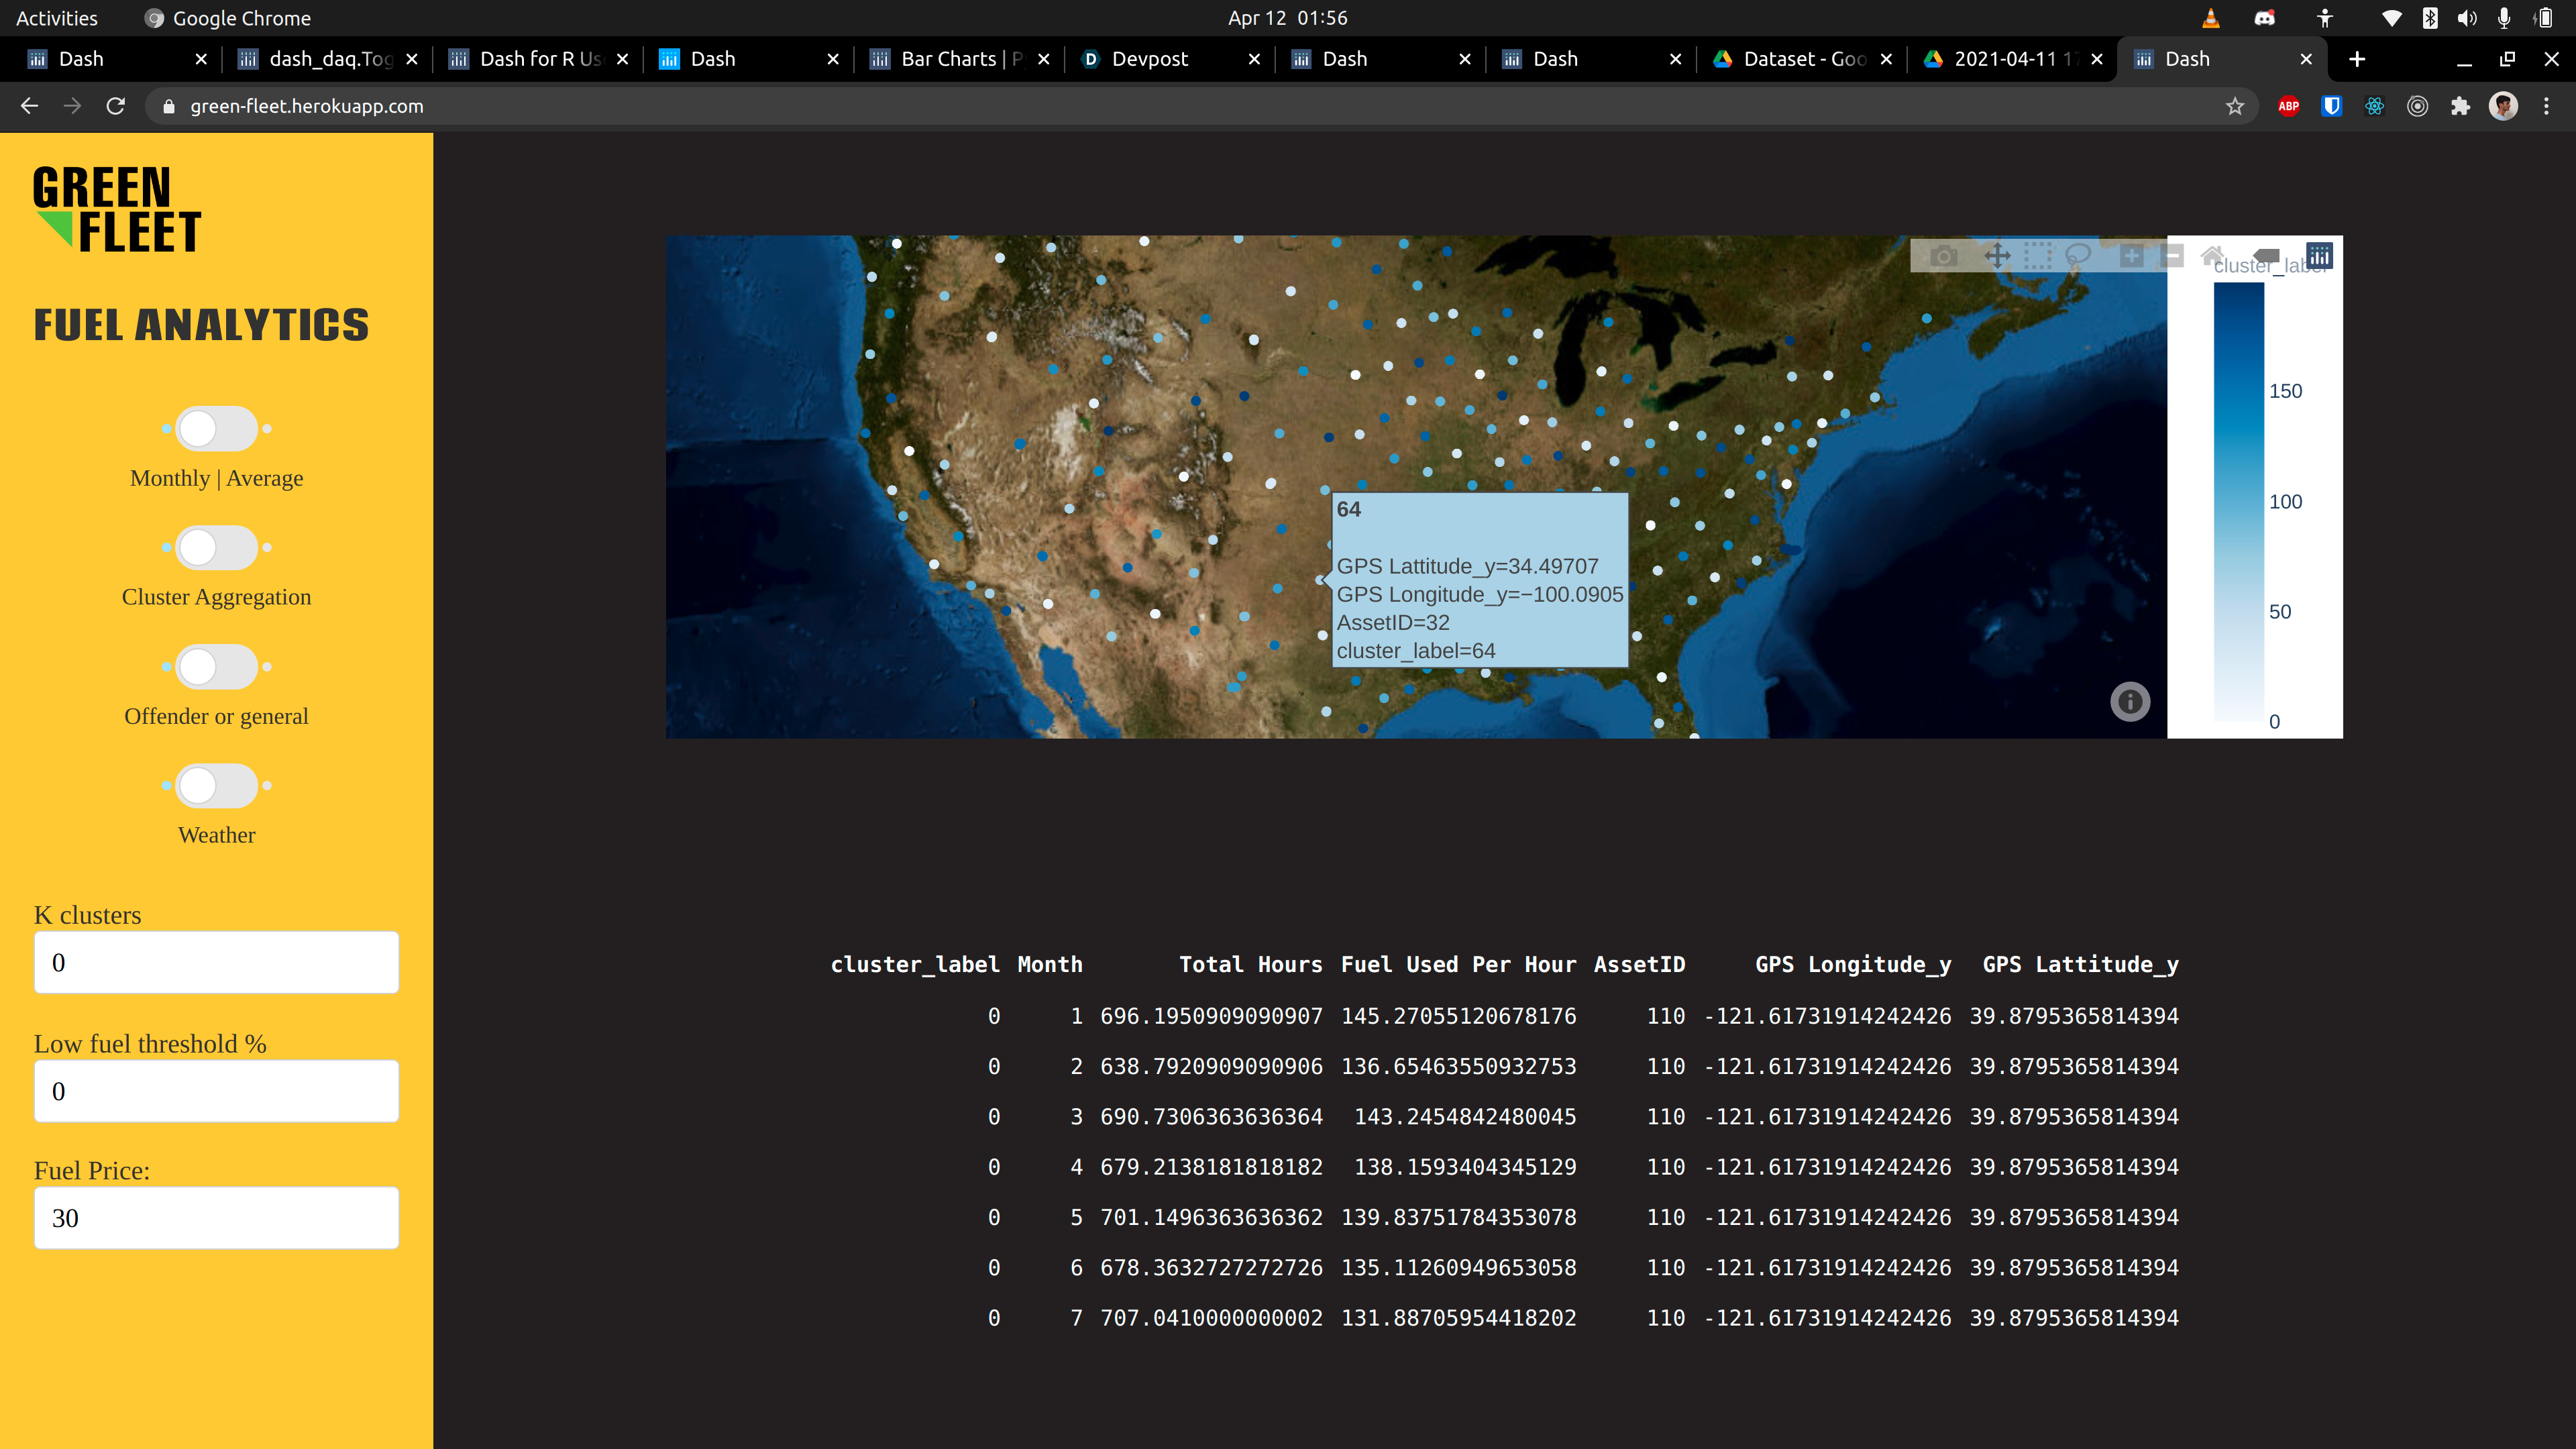Click the K clusters input field

point(216,962)
